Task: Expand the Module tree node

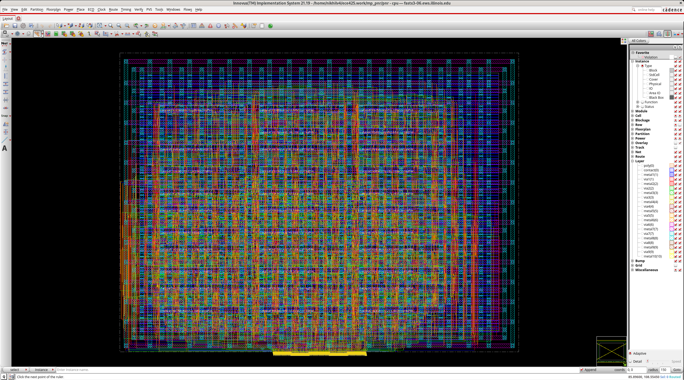Action: 632,111
